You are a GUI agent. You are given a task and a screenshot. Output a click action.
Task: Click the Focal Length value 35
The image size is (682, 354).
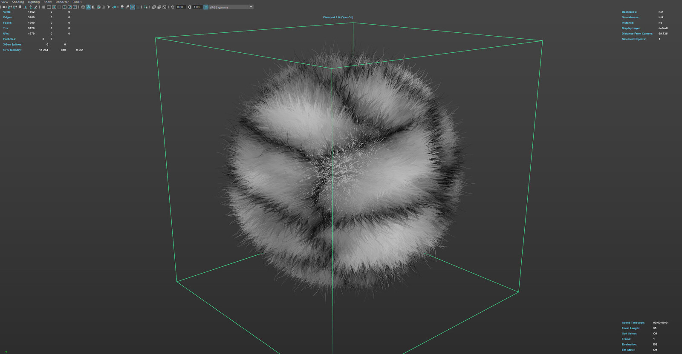655,328
